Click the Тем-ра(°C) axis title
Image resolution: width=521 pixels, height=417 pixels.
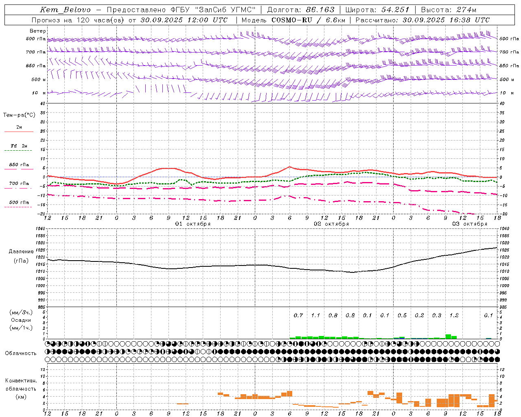pos(19,115)
